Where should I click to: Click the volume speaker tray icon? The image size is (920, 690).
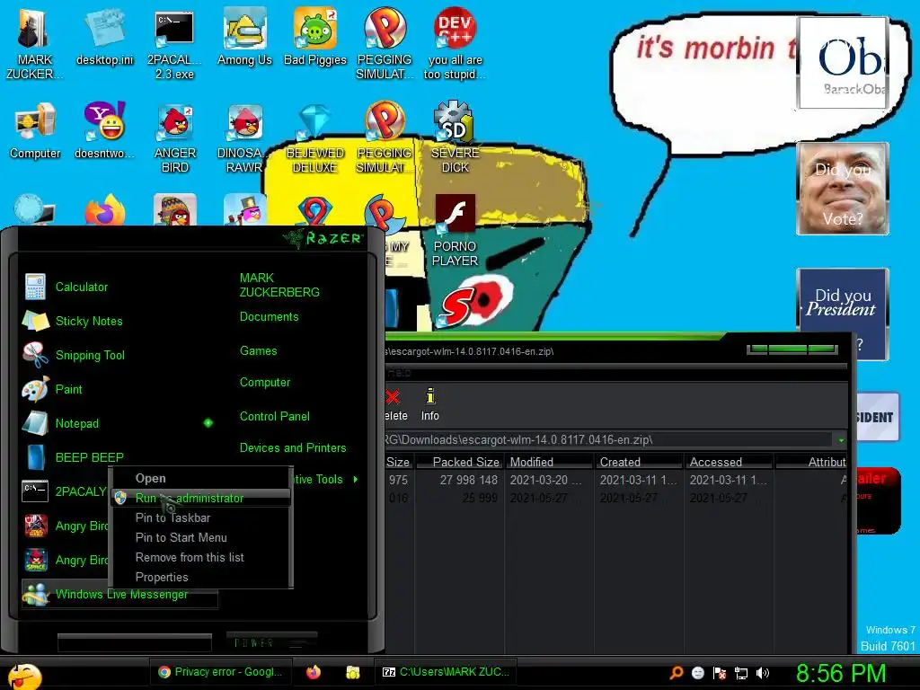(763, 673)
